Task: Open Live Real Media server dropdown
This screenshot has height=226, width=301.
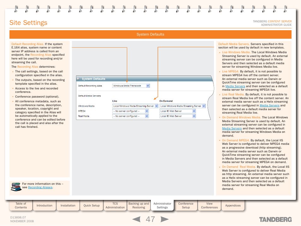Action: (x=131, y=116)
